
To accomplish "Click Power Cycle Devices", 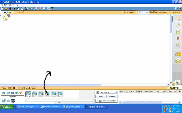I will [x=27, y=88].
